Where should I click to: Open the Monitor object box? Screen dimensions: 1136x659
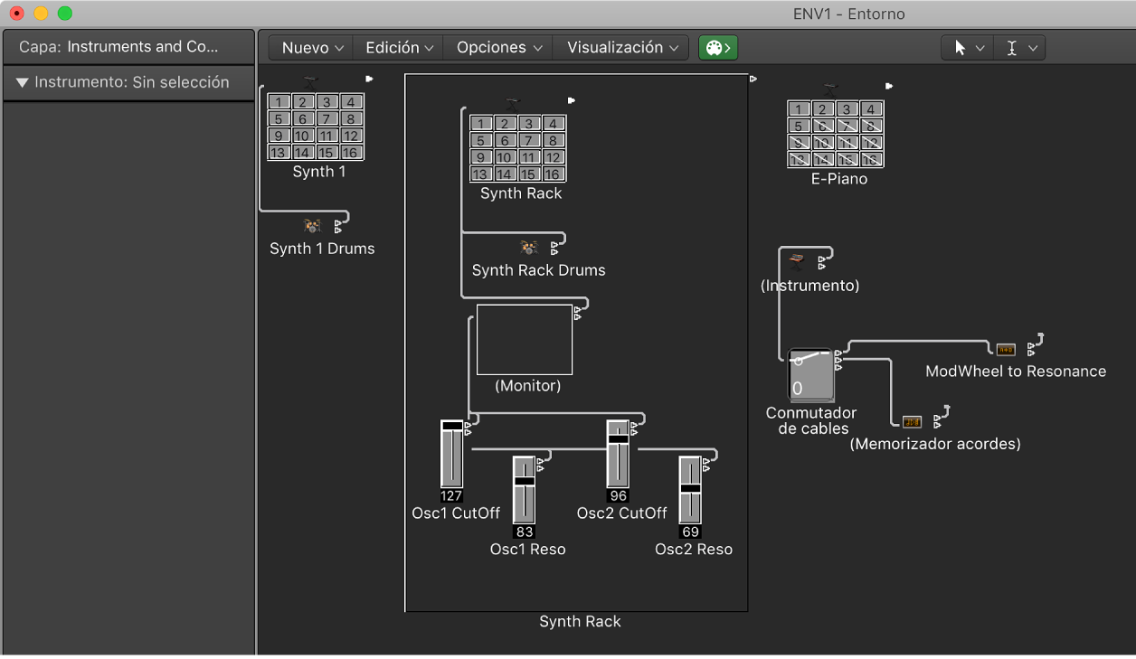coord(525,339)
